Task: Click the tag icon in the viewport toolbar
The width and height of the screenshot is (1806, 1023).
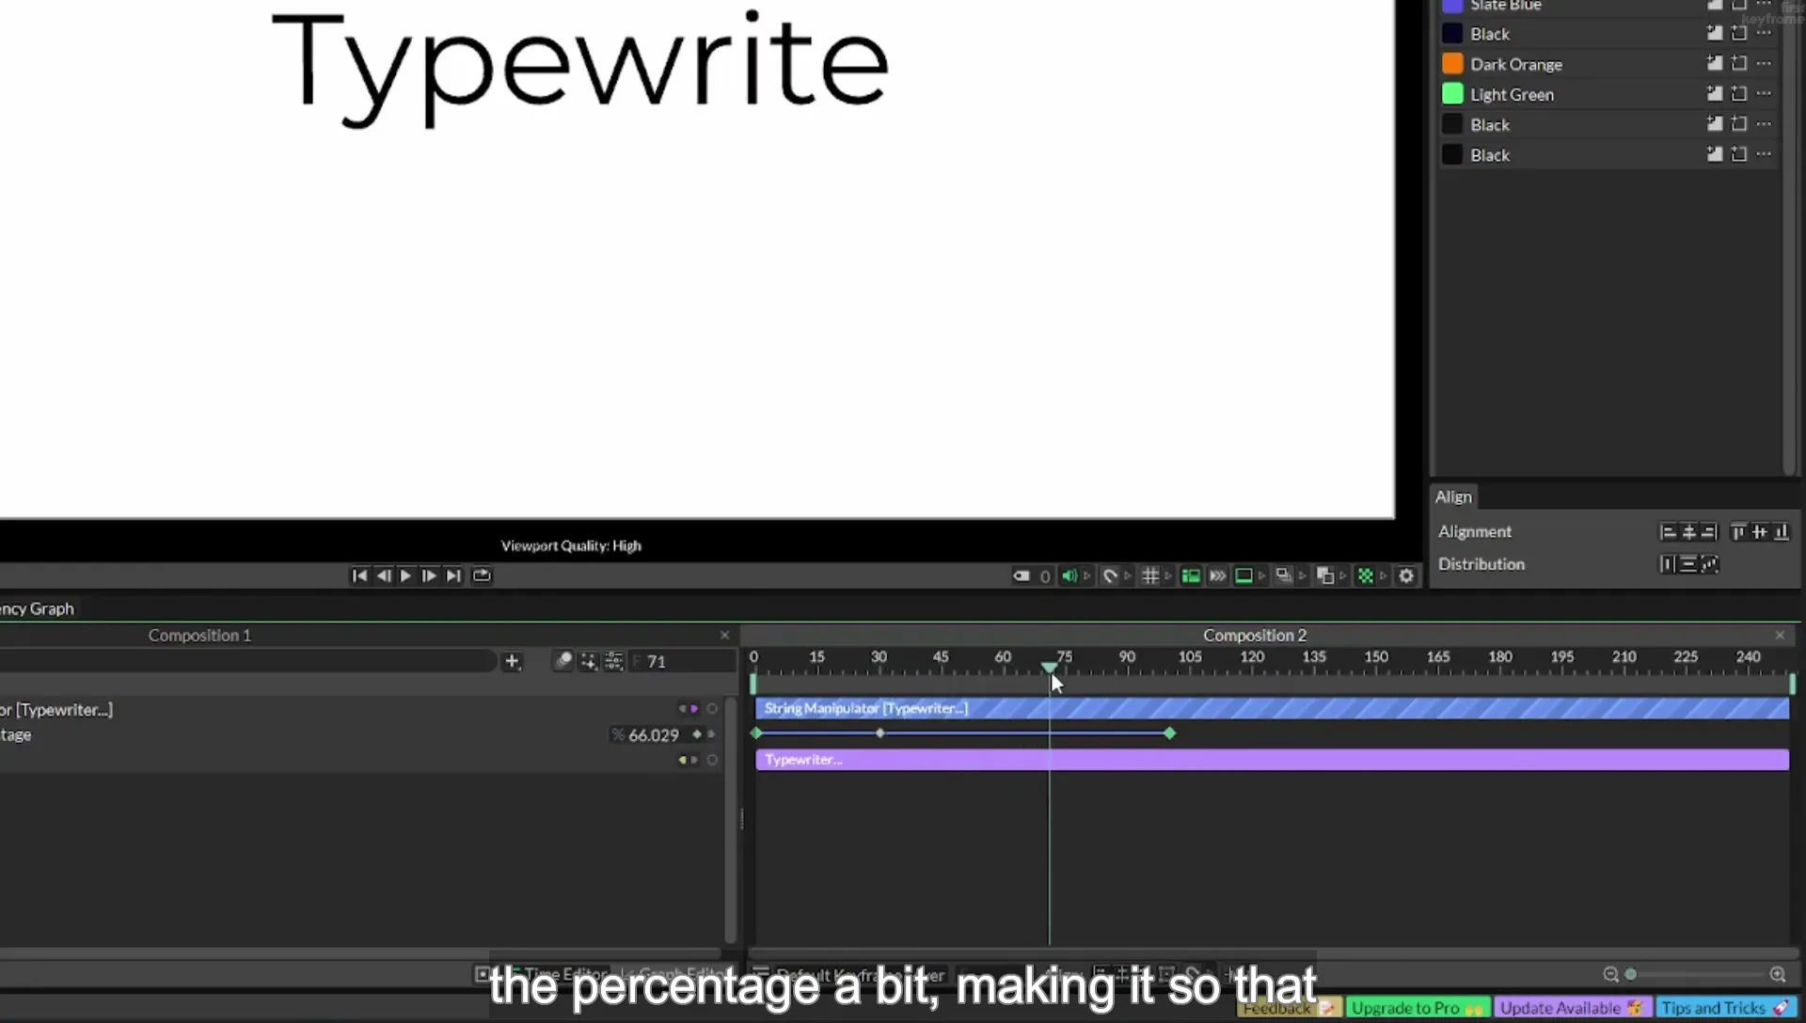Action: pyautogui.click(x=1021, y=575)
